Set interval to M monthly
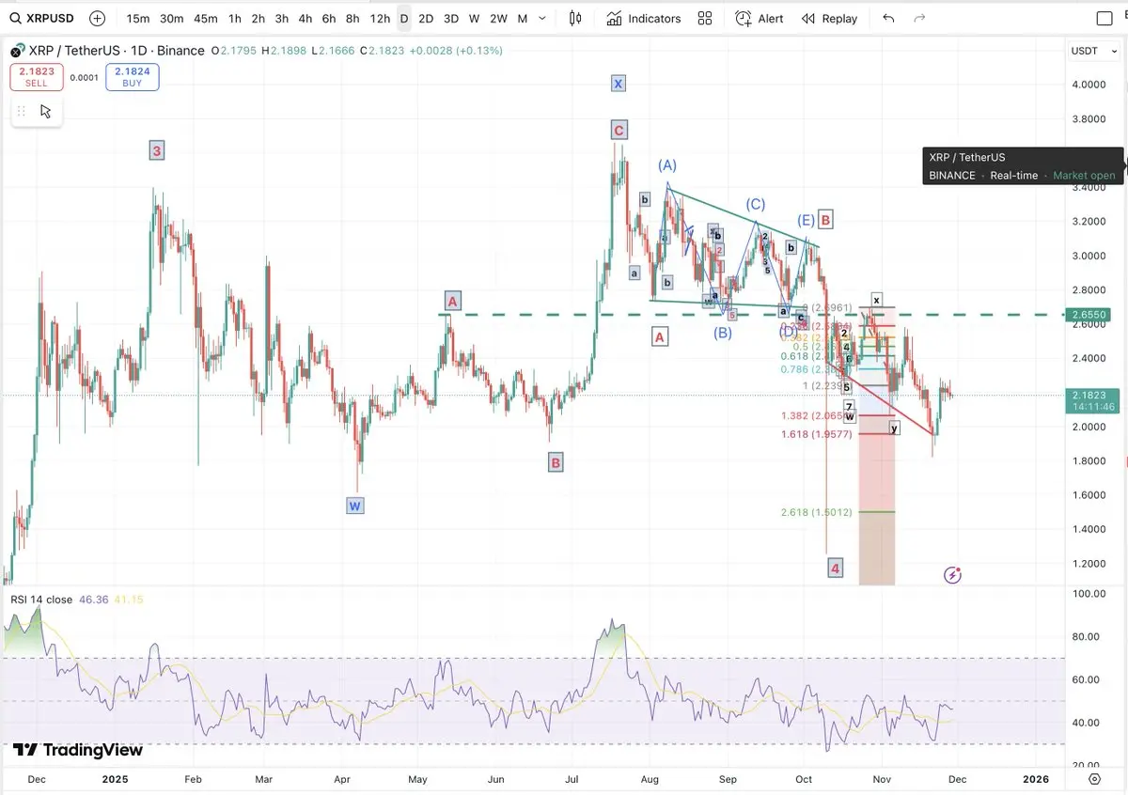Image resolution: width=1128 pixels, height=795 pixels. point(523,18)
